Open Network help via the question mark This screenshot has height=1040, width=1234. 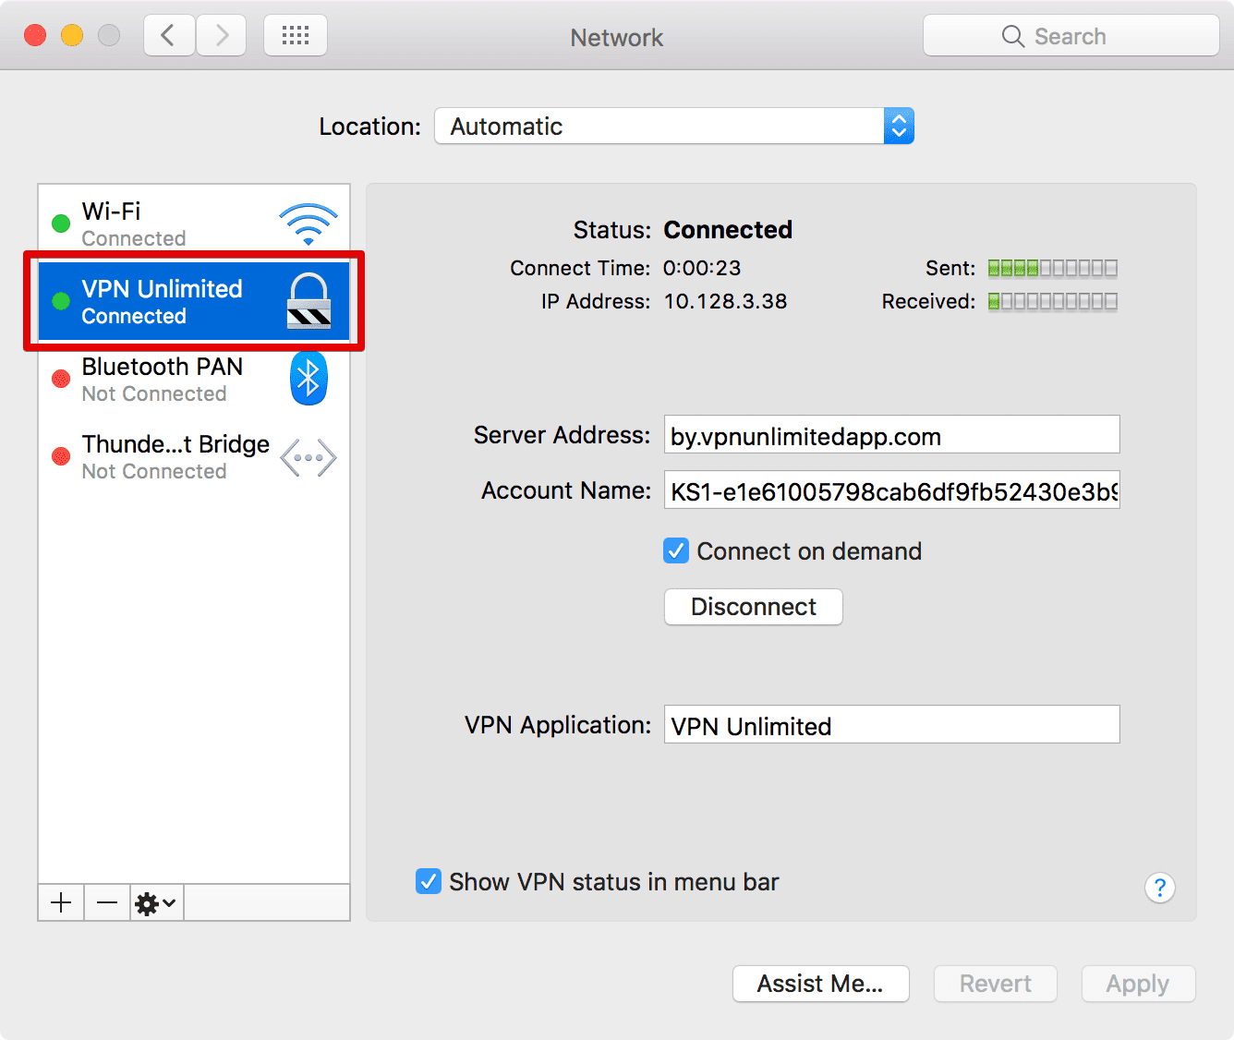pyautogui.click(x=1160, y=888)
